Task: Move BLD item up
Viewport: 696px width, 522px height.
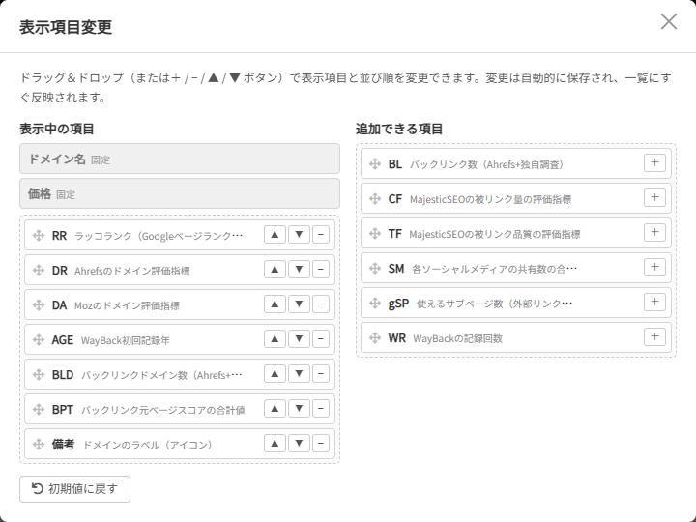Action: coord(275,374)
